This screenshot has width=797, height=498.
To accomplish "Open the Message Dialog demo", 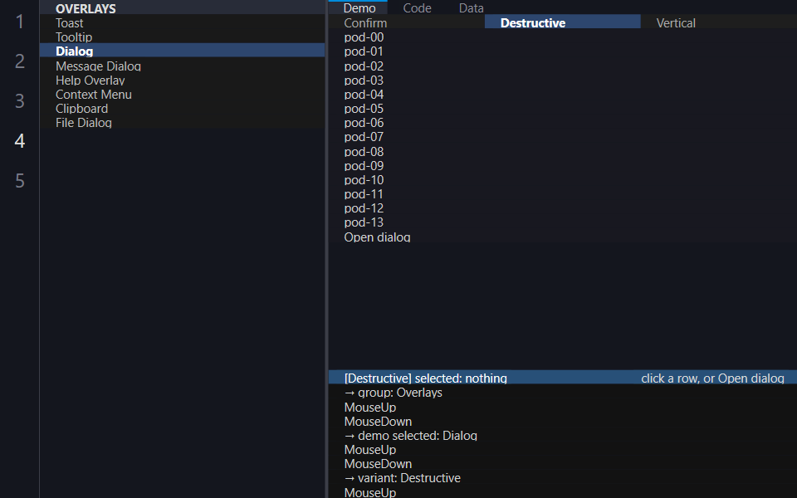I will click(182, 66).
